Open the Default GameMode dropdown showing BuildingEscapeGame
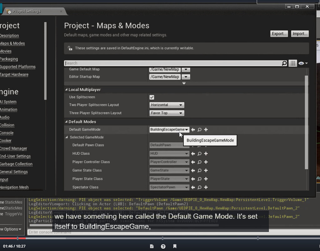This screenshot has height=251, width=320. coord(169,129)
